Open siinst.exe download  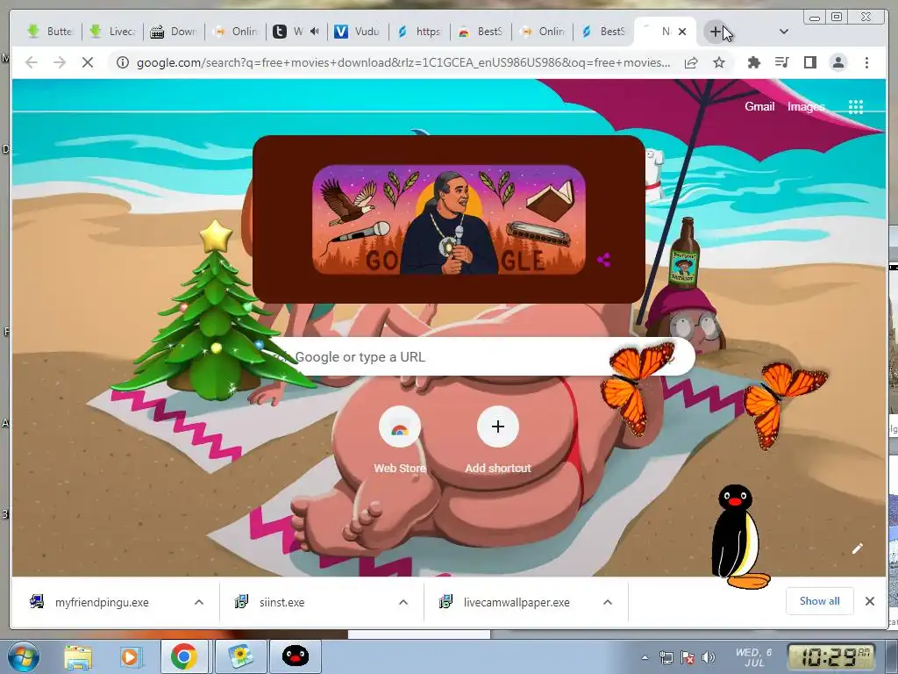[x=282, y=602]
